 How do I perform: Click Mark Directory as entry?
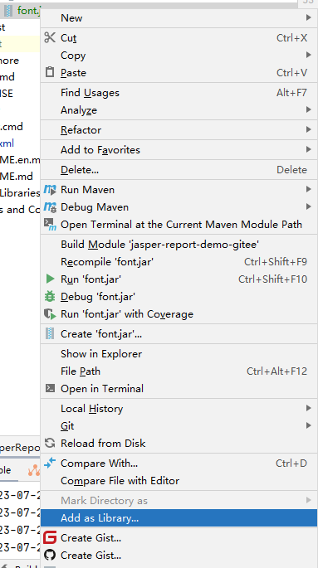pyautogui.click(x=179, y=501)
